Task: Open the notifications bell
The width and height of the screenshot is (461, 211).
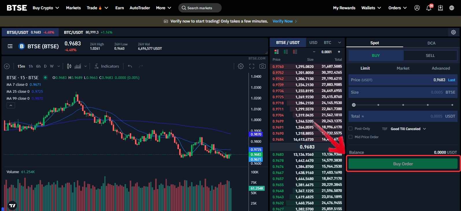Action: tap(429, 8)
